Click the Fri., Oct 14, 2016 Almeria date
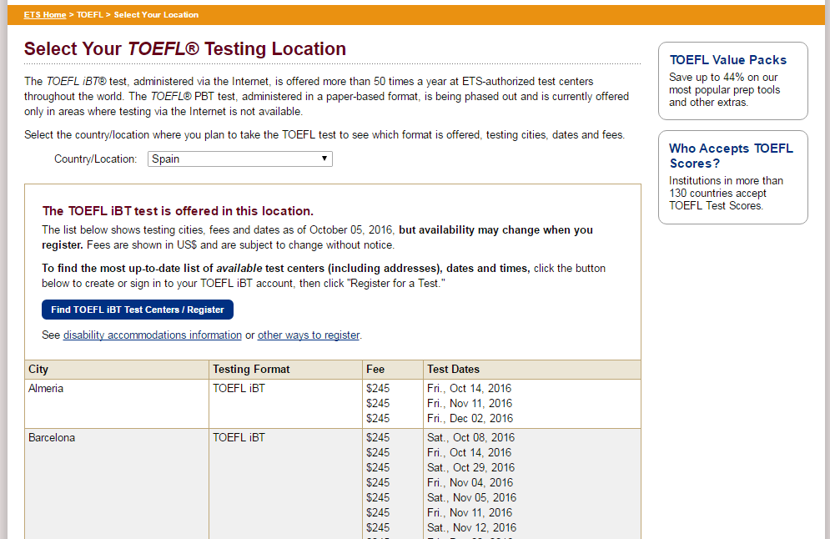This screenshot has width=830, height=539. pos(469,388)
